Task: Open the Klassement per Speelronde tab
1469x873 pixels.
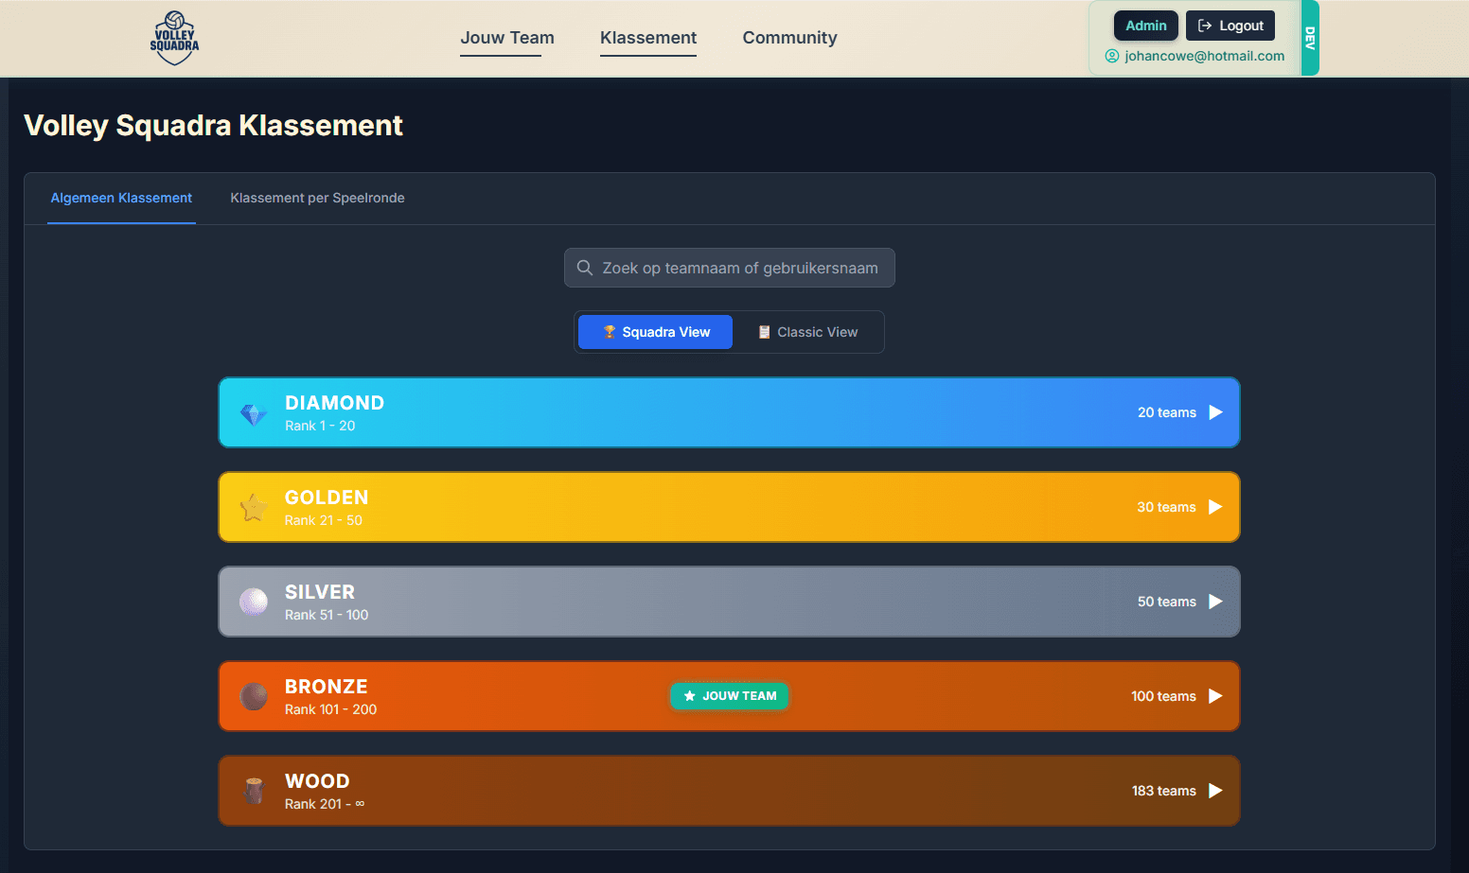Action: click(317, 198)
